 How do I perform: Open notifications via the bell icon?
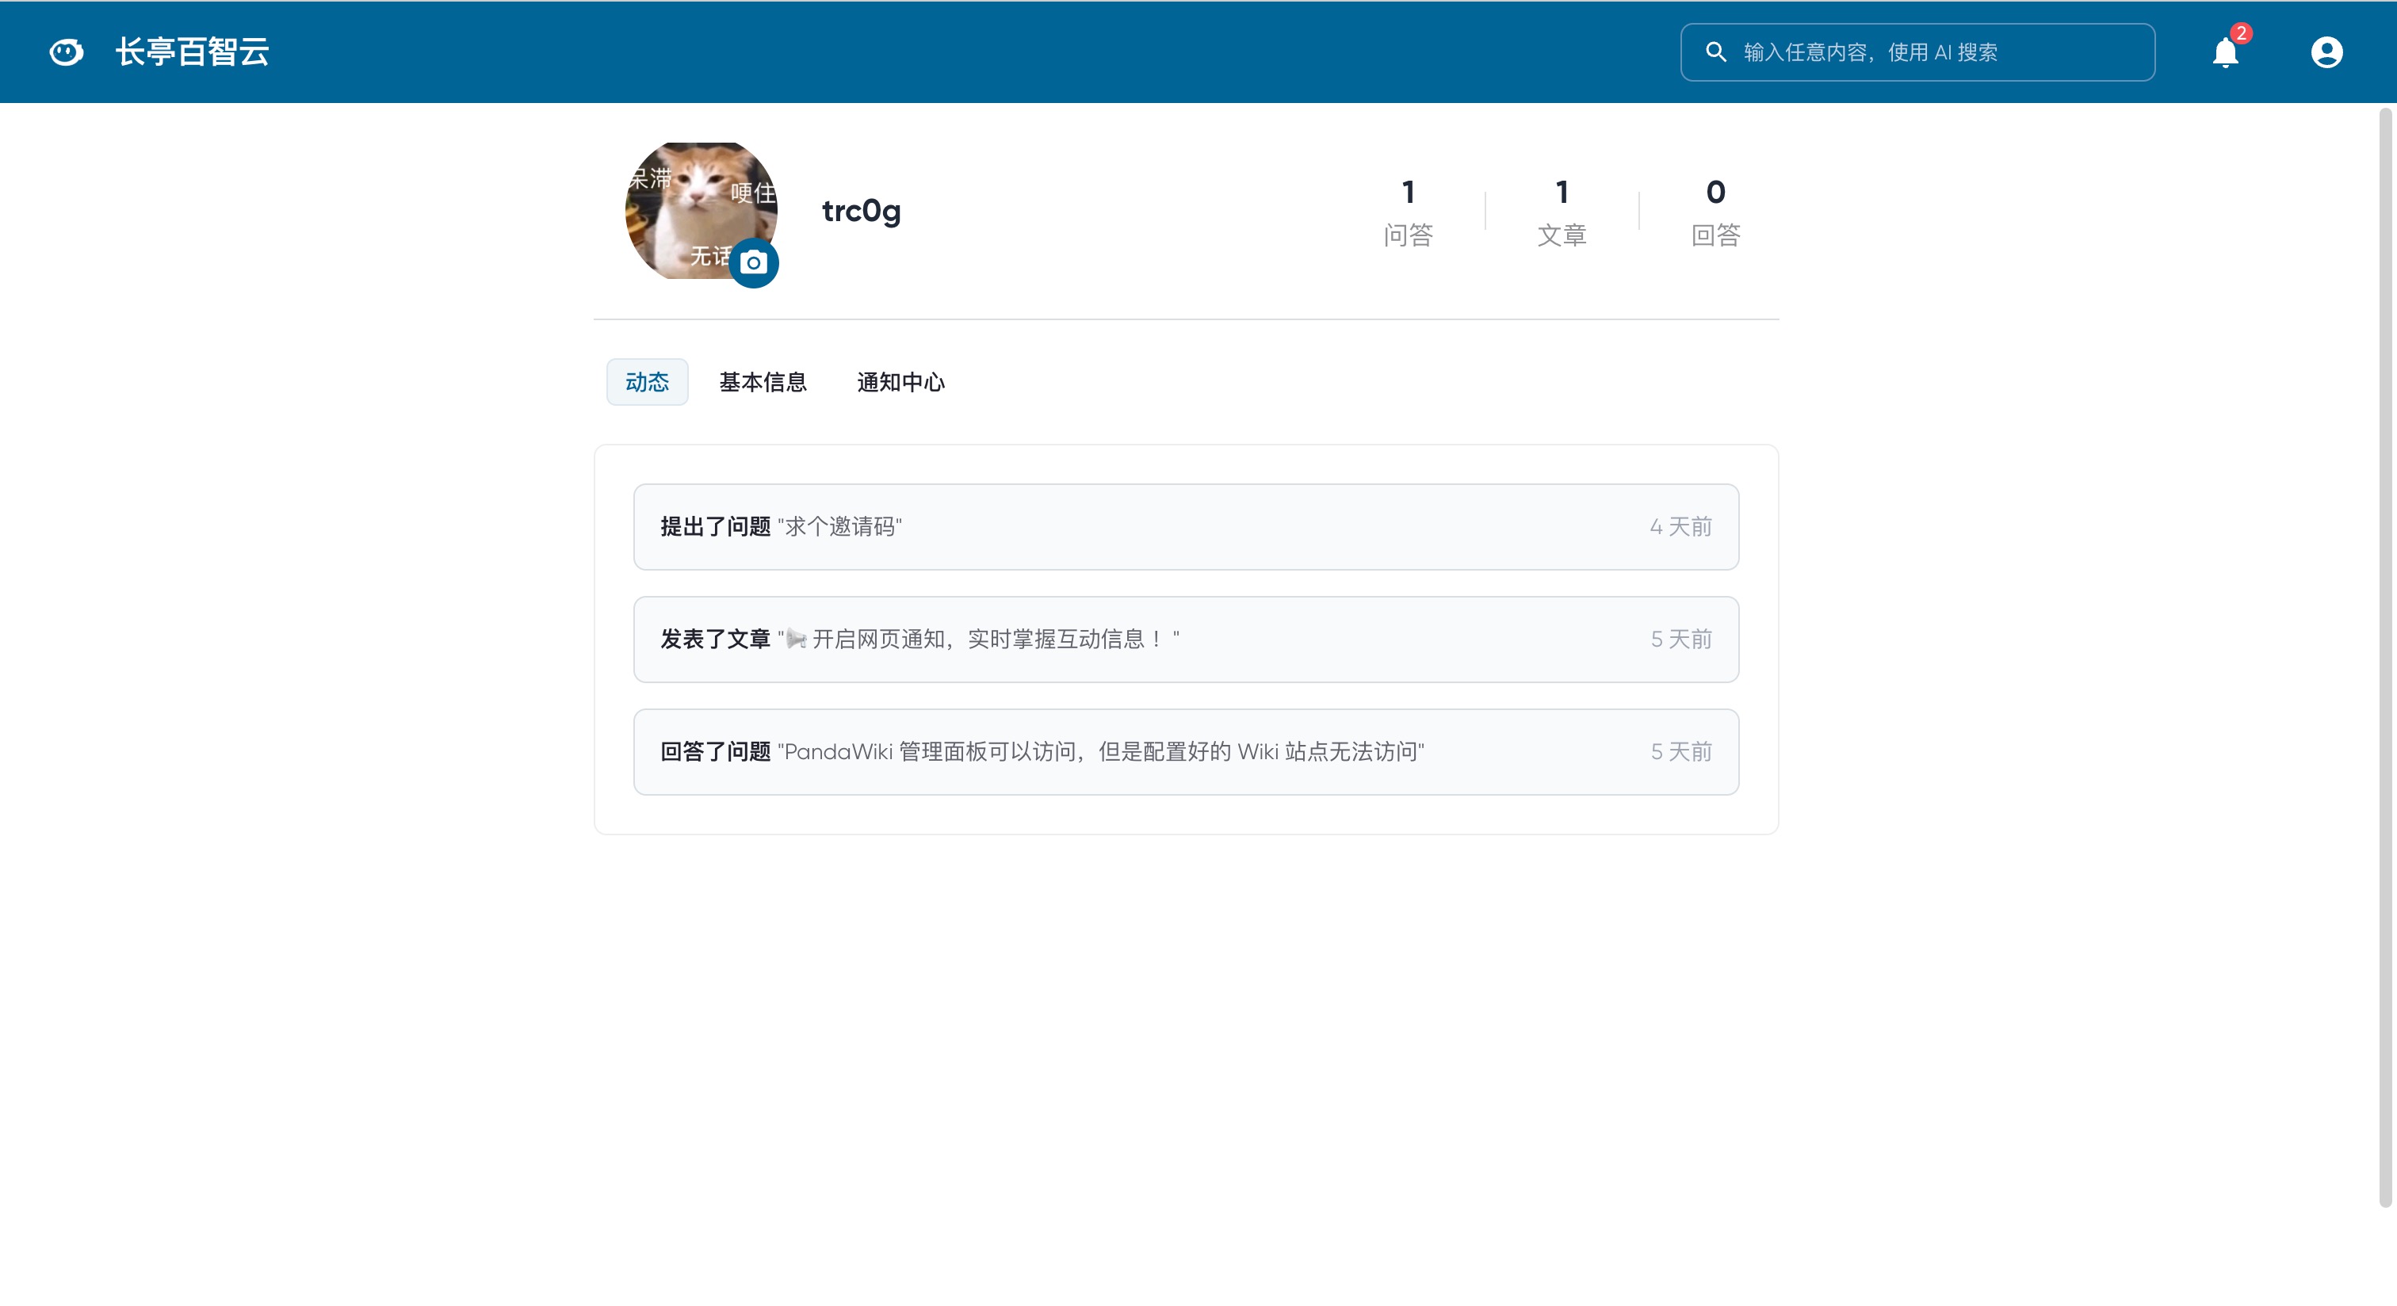pos(2226,53)
